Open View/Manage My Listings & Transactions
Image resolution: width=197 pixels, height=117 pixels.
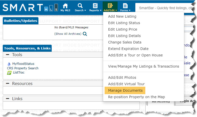(144, 66)
